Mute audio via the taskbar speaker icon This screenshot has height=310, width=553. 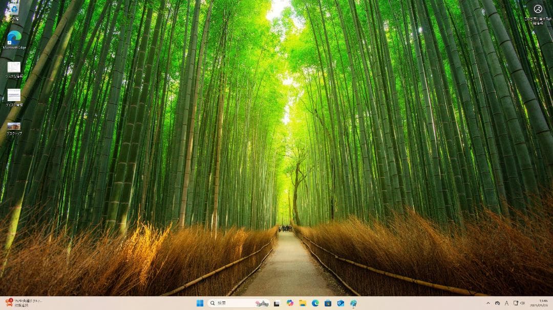tap(523, 302)
